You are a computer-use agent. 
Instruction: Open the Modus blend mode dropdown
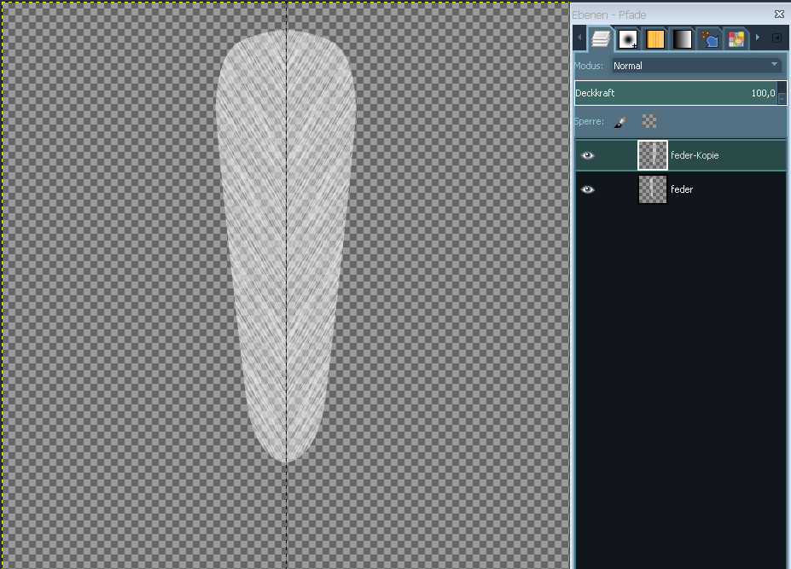pos(696,66)
